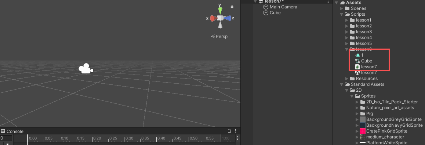Collapse the Assets root folder arrow
Image resolution: width=425 pixels, height=145 pixels.
click(337, 3)
